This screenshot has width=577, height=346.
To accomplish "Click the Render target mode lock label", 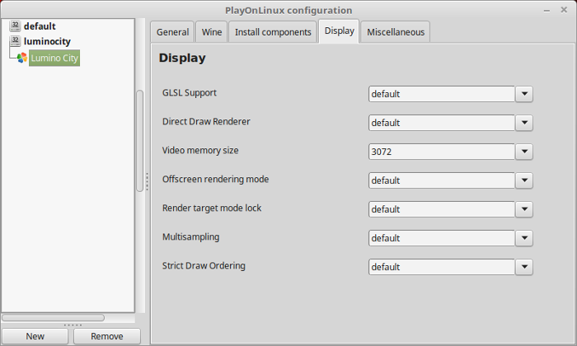I will 212,208.
